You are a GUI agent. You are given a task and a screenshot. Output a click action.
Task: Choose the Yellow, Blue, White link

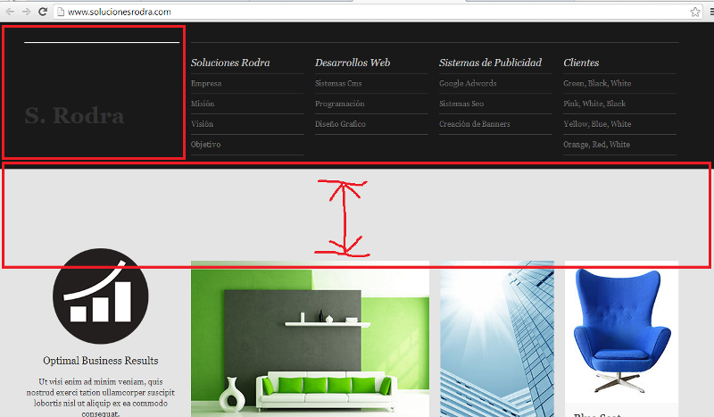[597, 124]
